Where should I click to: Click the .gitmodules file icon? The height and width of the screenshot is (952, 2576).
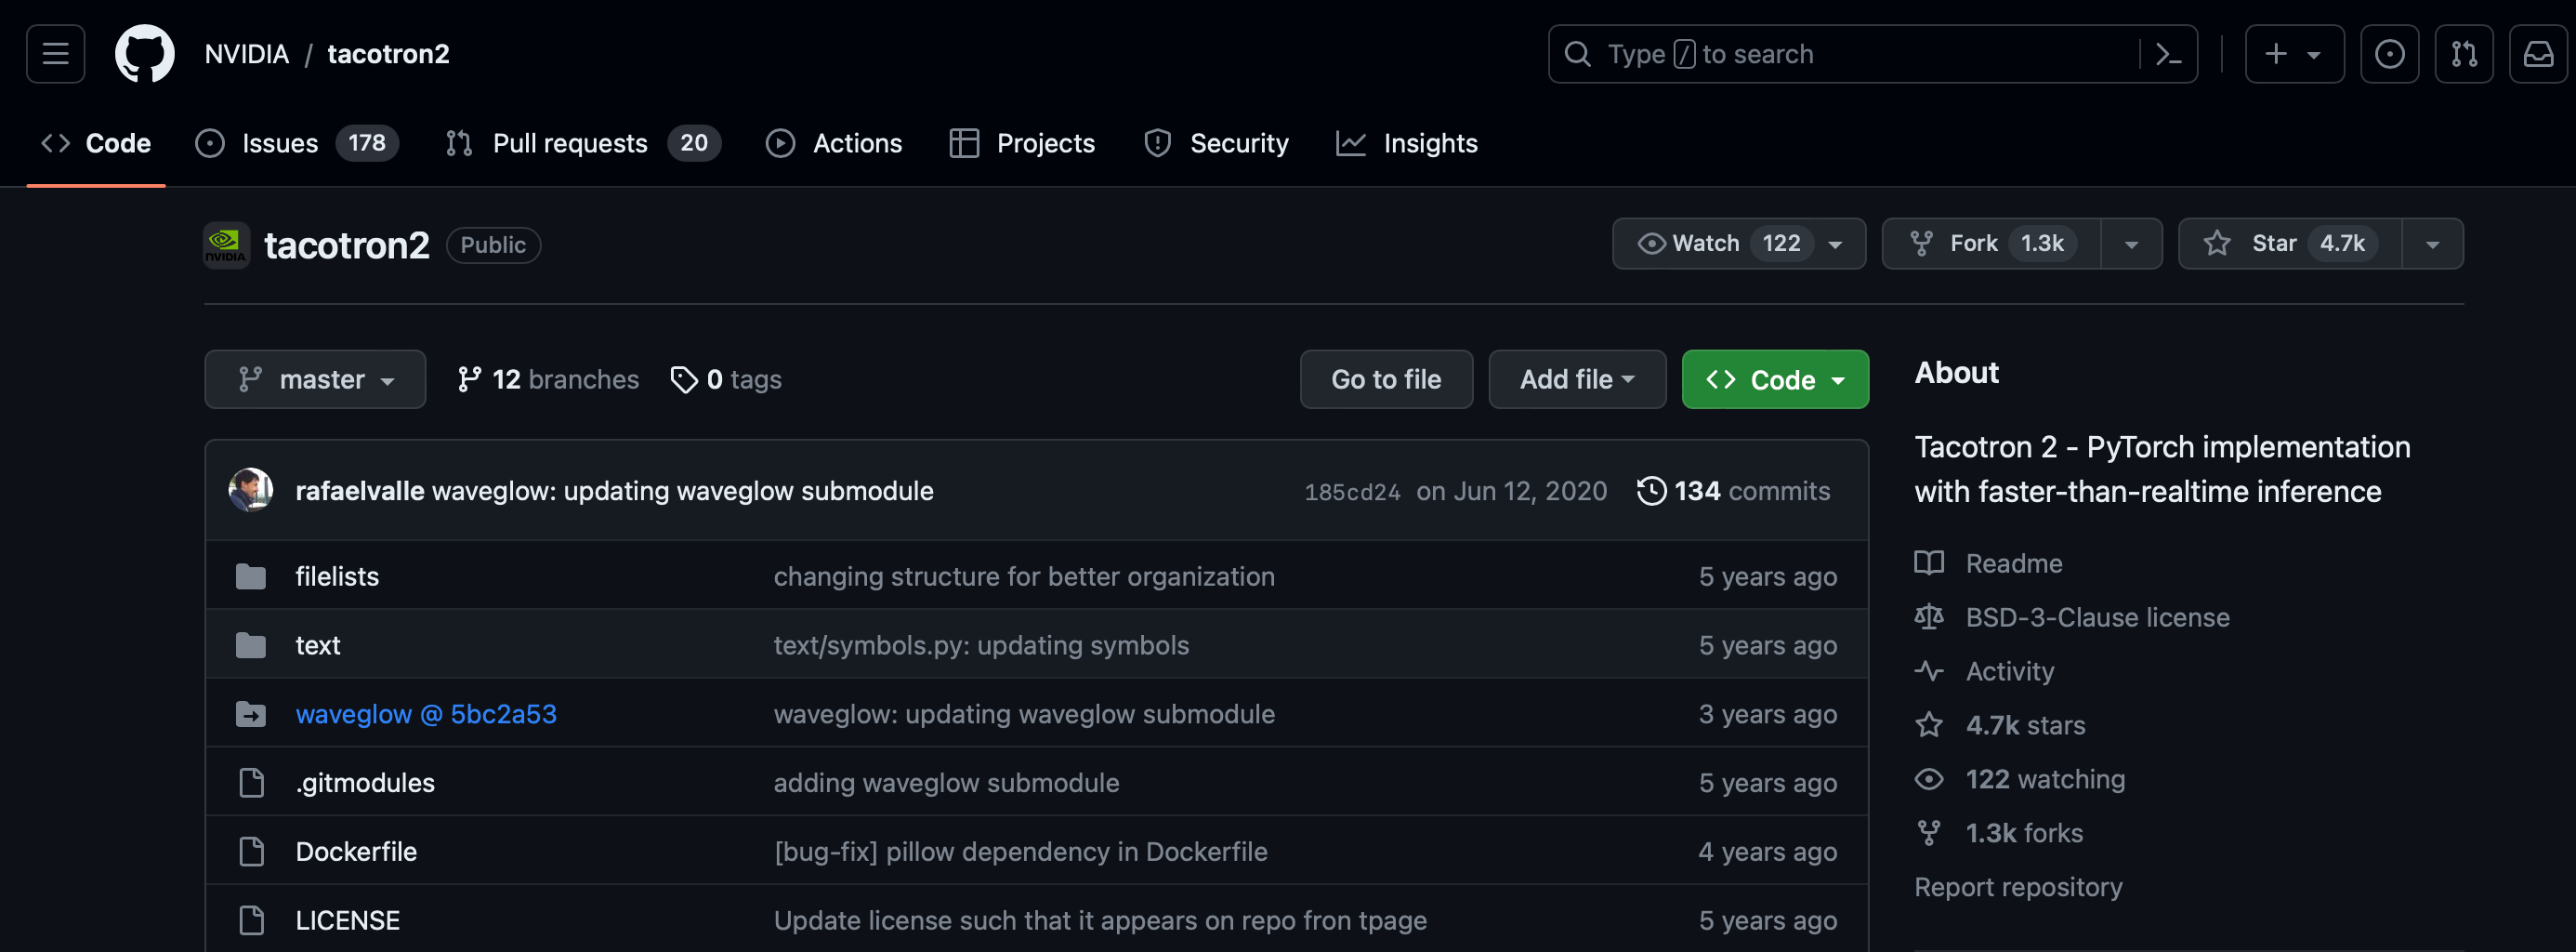point(251,783)
